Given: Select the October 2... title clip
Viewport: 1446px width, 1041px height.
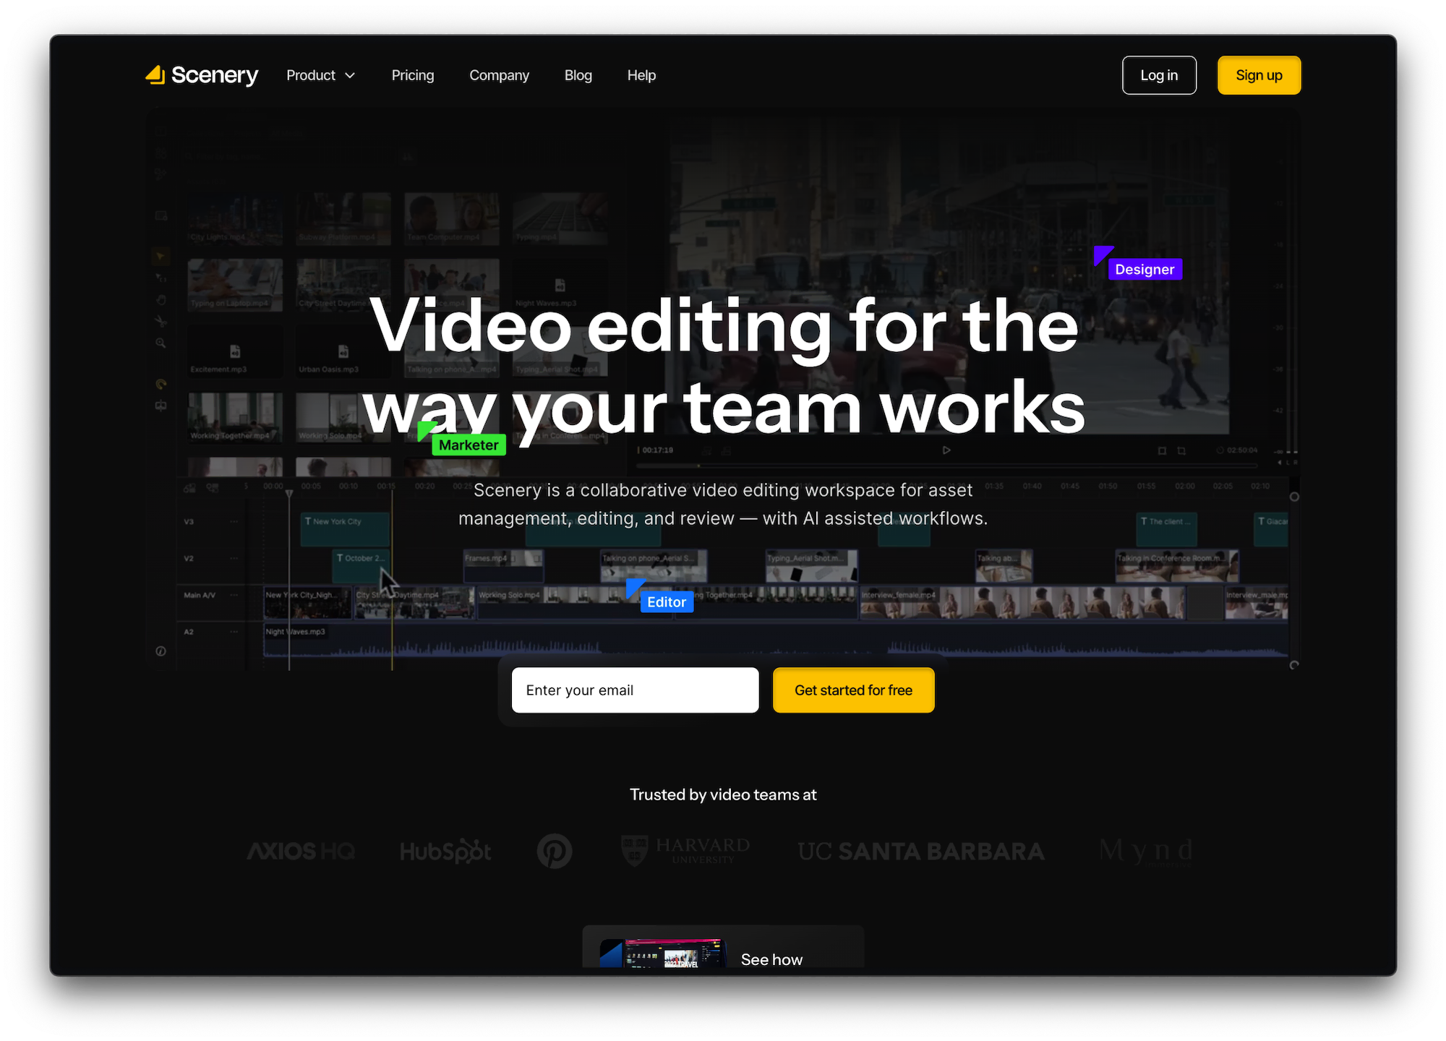Looking at the screenshot, I should pos(361,565).
